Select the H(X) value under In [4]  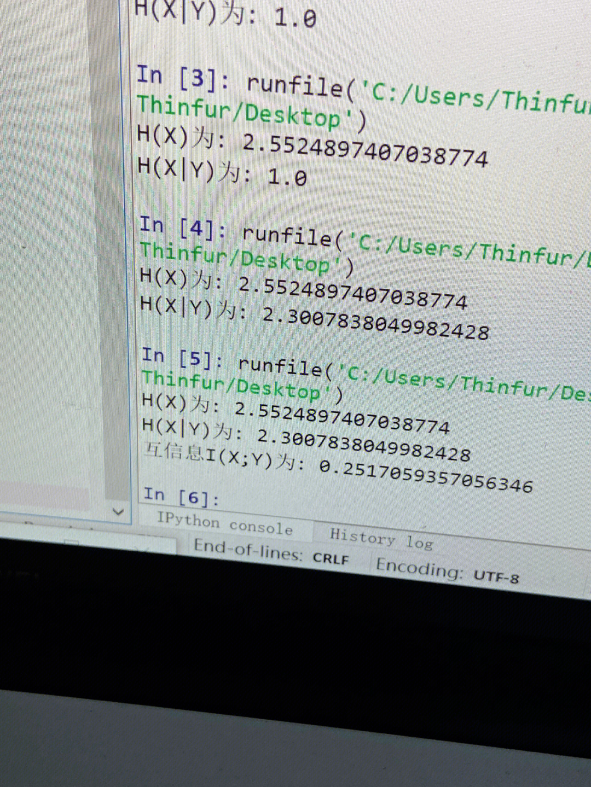(353, 294)
